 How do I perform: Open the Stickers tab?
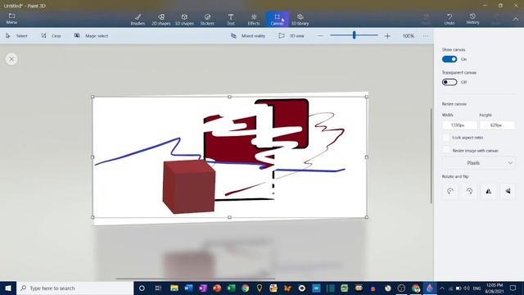click(x=207, y=20)
